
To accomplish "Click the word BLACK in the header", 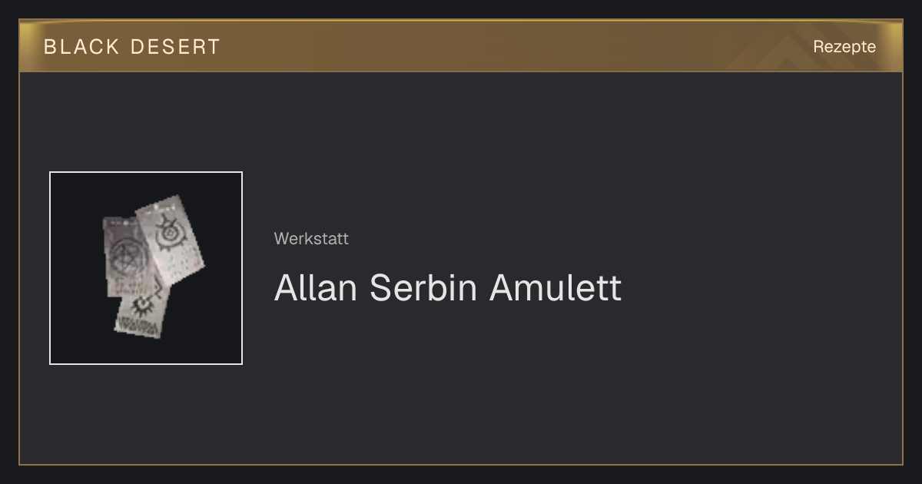I will point(81,46).
